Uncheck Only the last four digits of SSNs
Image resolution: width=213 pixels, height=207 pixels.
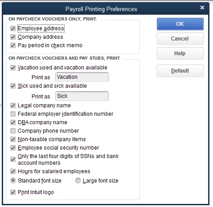pos(13,159)
